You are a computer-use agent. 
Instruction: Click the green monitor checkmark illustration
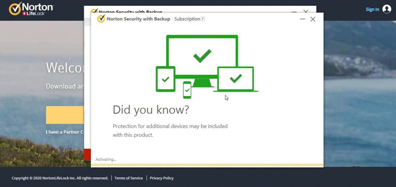pyautogui.click(x=202, y=56)
